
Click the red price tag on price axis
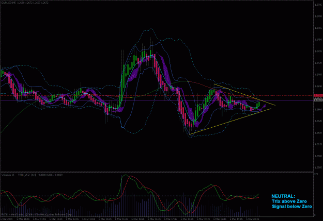318,95
